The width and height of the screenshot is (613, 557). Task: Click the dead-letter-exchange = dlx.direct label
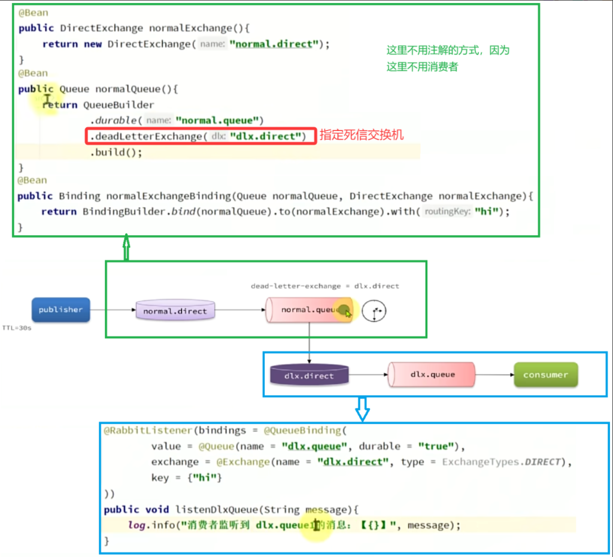(324, 286)
